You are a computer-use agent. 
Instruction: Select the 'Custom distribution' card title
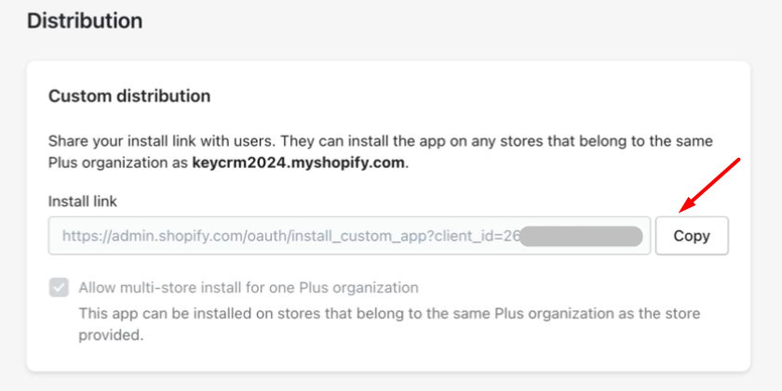pyautogui.click(x=129, y=96)
